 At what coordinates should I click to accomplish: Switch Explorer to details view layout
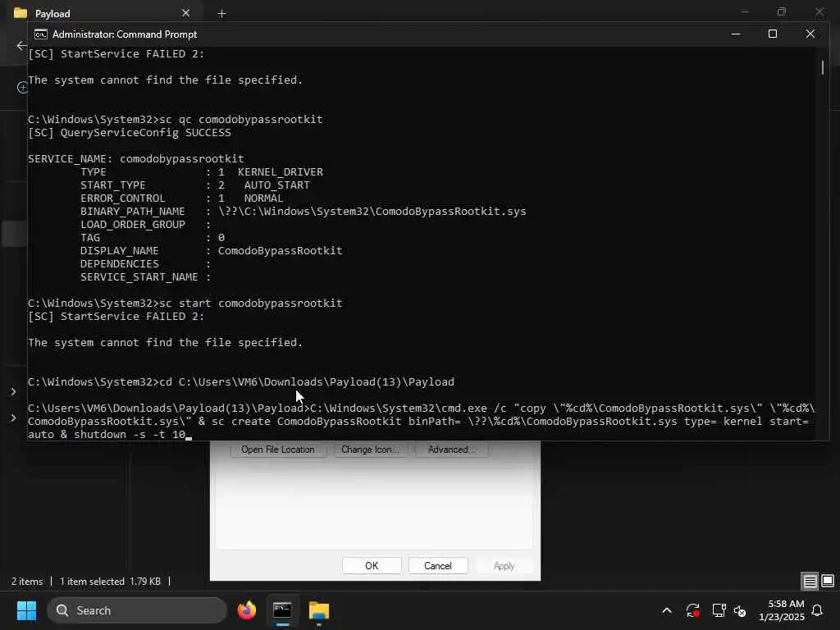(810, 581)
